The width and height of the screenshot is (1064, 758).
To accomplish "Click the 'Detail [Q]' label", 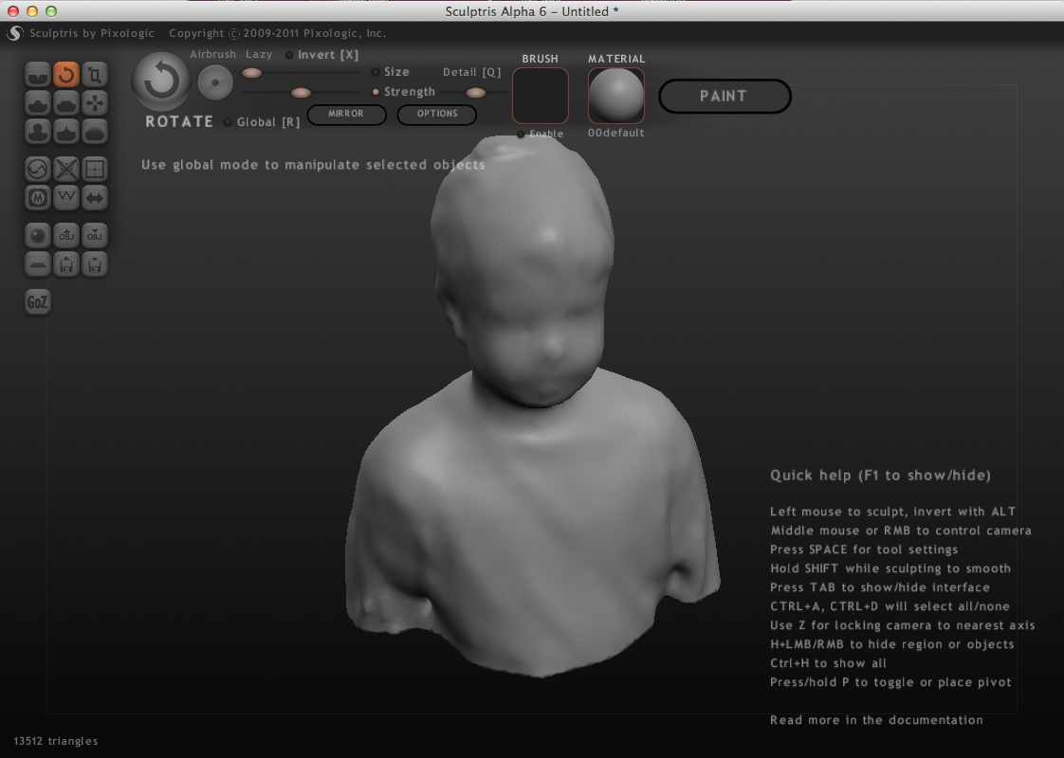I will (x=471, y=72).
